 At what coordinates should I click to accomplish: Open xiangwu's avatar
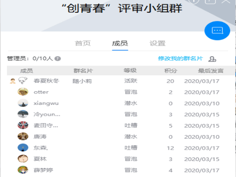tap(23, 103)
